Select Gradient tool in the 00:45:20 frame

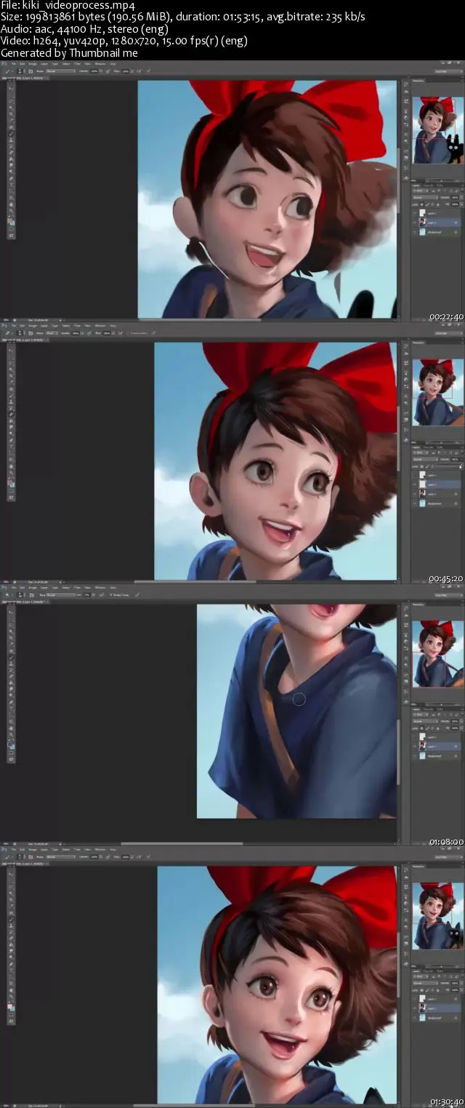point(11,421)
